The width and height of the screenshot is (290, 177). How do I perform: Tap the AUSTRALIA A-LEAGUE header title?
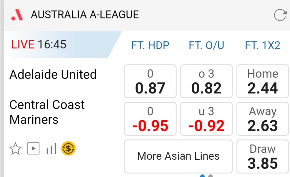coord(85,15)
